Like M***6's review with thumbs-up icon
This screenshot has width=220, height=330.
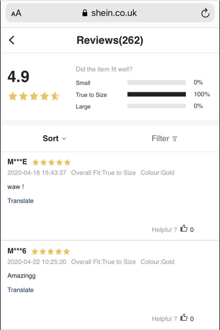coord(184,317)
